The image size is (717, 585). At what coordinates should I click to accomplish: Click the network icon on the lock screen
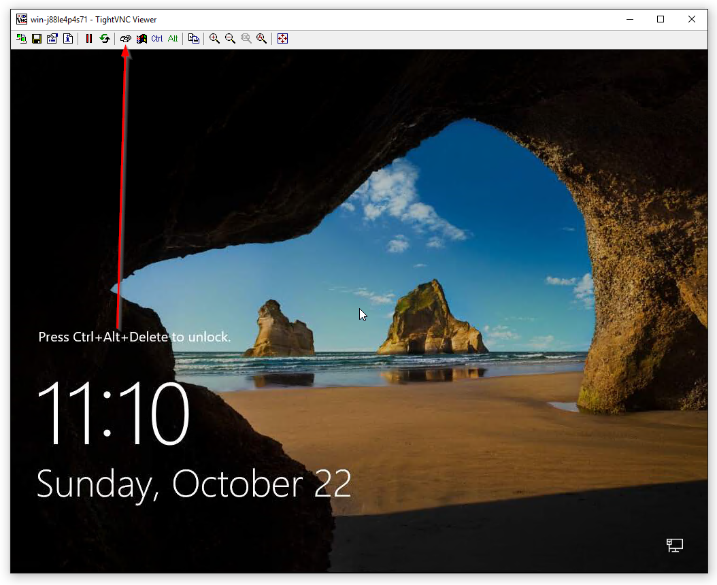pos(674,545)
